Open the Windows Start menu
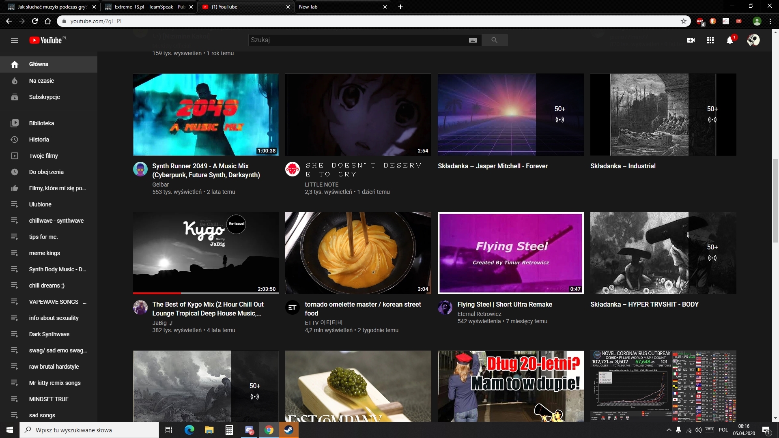Screen dimensions: 779x438 pos(10,430)
